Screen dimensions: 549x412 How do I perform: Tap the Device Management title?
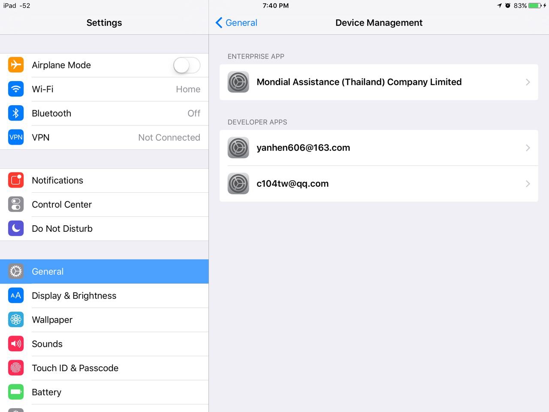click(x=379, y=23)
